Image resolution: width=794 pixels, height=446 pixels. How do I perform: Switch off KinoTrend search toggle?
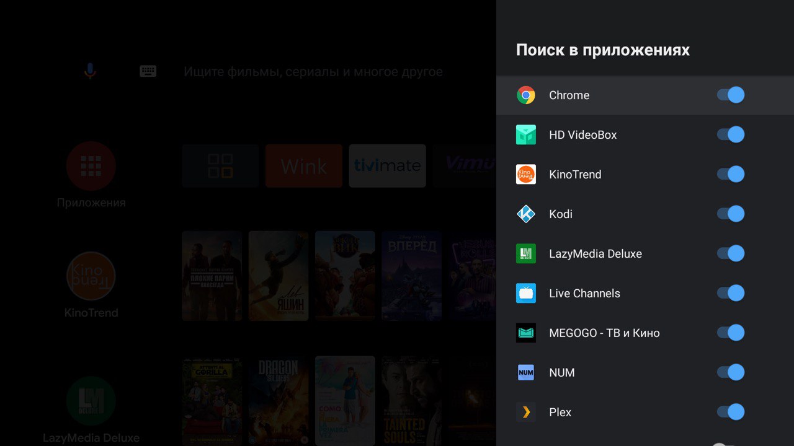point(731,175)
